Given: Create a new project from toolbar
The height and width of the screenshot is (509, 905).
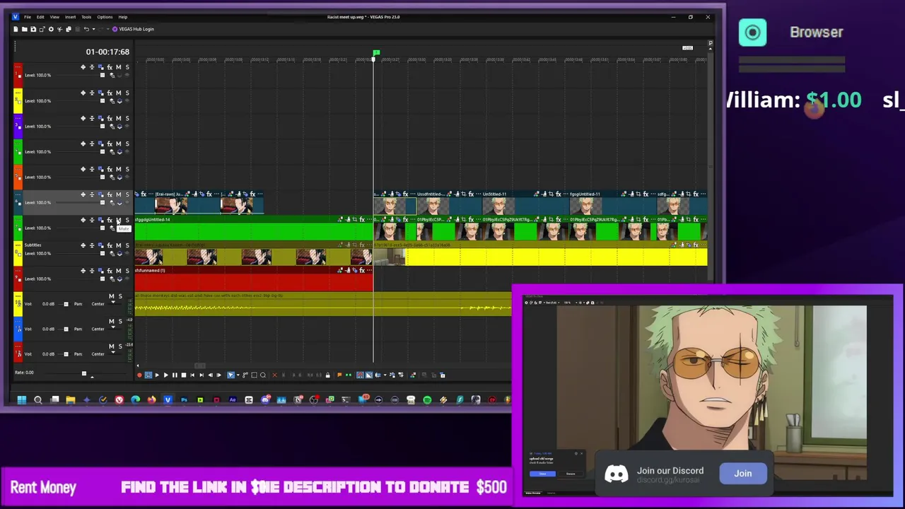Looking at the screenshot, I should point(16,29).
